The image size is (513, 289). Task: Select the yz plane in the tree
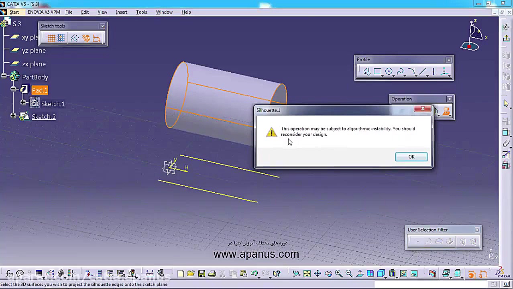[x=34, y=51]
